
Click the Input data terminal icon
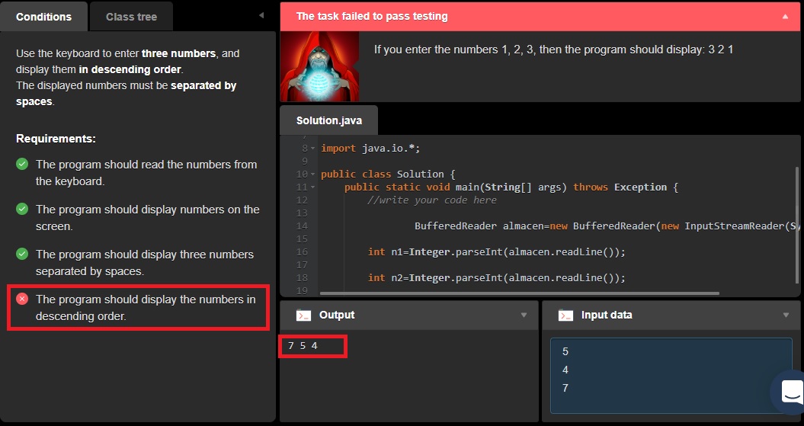point(565,315)
